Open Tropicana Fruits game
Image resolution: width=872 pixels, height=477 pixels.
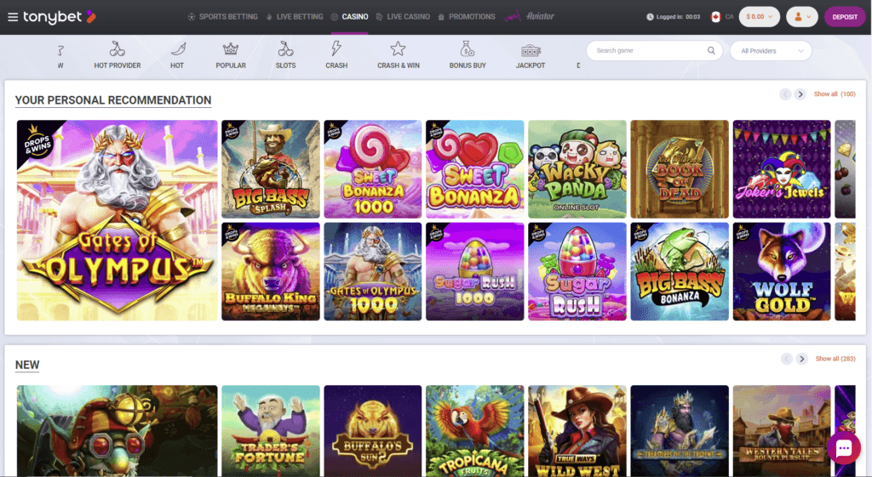(x=475, y=431)
